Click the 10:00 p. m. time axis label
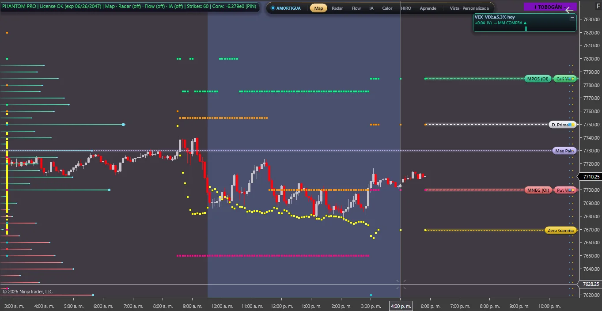The image size is (602, 311). pyautogui.click(x=549, y=306)
